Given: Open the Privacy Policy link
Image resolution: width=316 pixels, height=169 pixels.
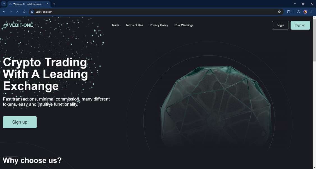Looking at the screenshot, I should pos(159,25).
